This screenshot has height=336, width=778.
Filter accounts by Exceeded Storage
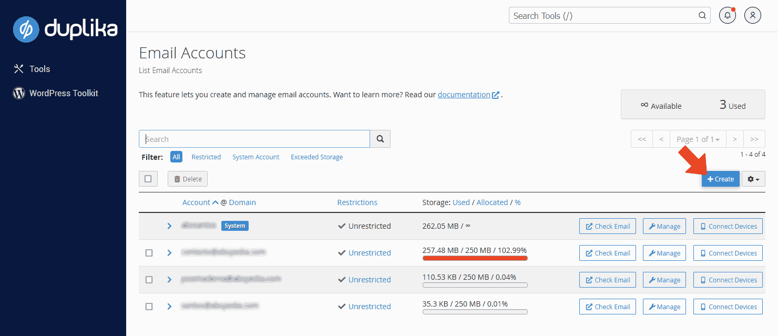316,157
